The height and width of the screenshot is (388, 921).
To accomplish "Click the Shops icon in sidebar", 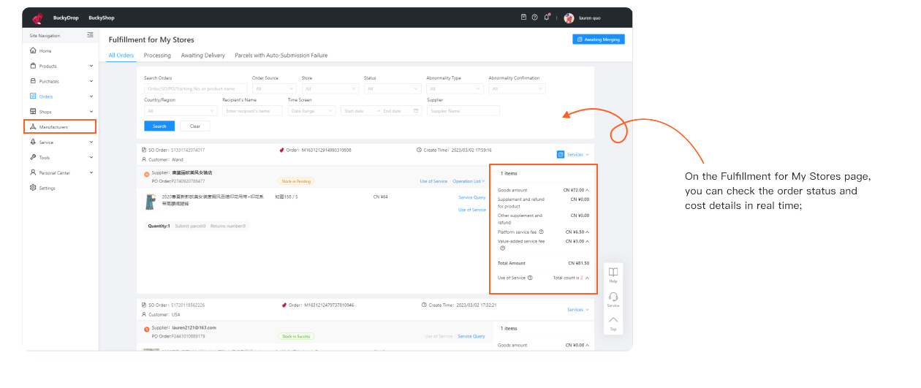I will (33, 112).
